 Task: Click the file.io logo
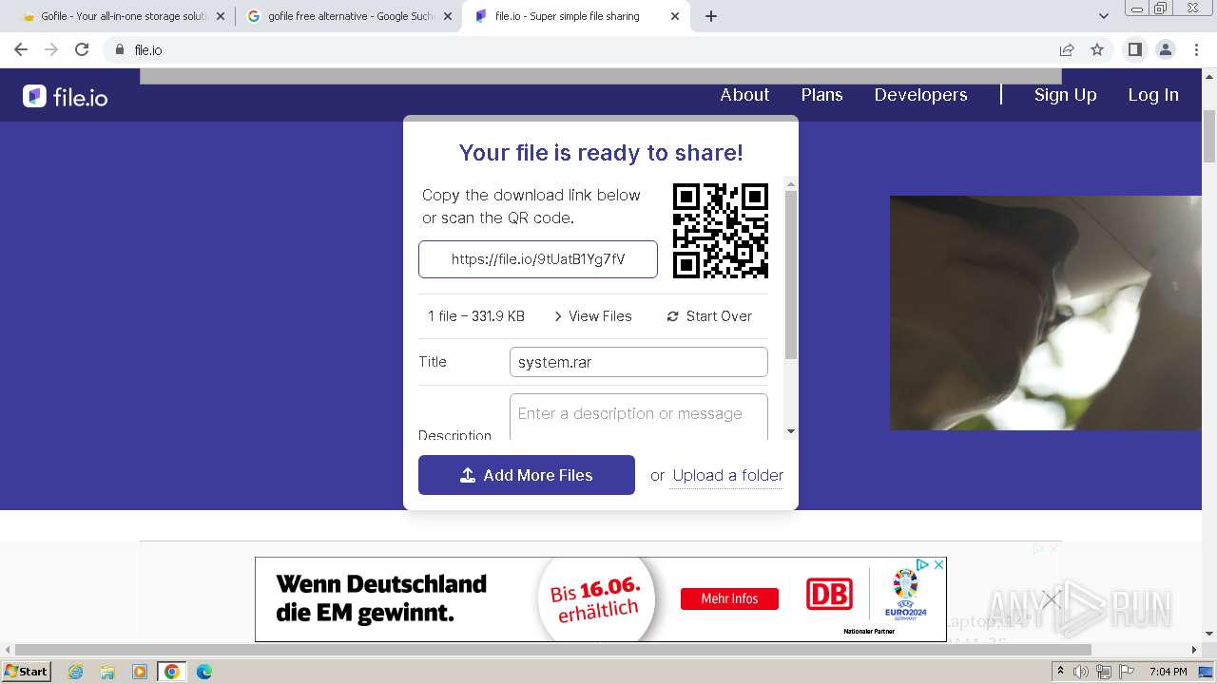66,96
